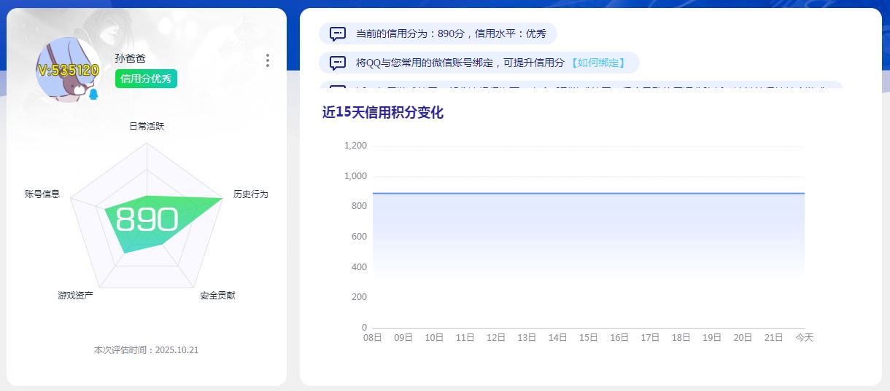
Task: Select the 账号信息 radar axis label
Action: click(42, 194)
